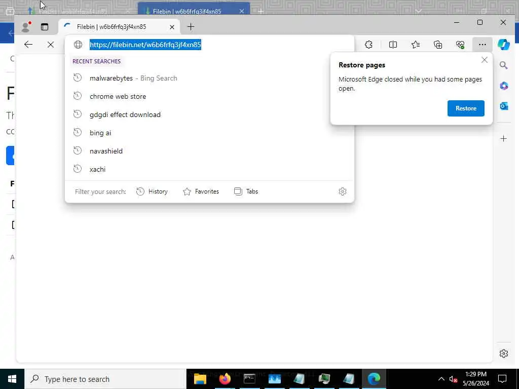
Task: Filter the search by Favorites
Action: (201, 191)
